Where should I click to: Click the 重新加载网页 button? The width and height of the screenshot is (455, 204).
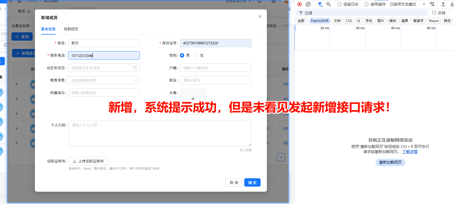coord(390,162)
